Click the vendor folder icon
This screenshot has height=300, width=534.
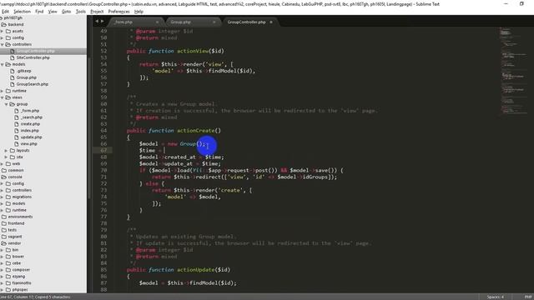(4, 243)
